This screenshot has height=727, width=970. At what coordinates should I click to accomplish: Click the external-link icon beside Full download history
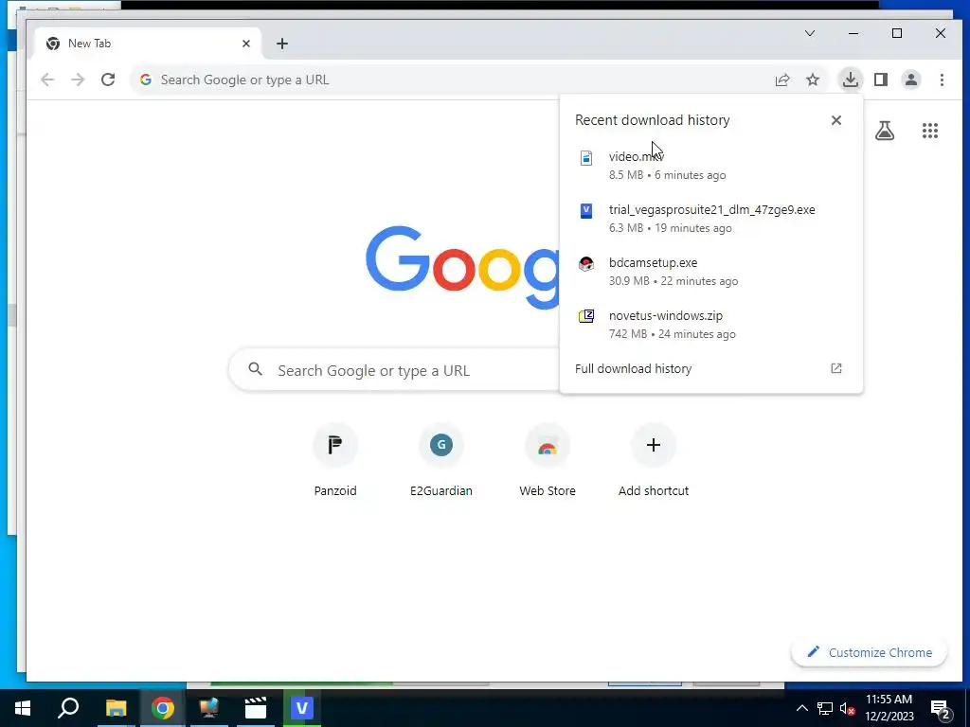pos(835,368)
